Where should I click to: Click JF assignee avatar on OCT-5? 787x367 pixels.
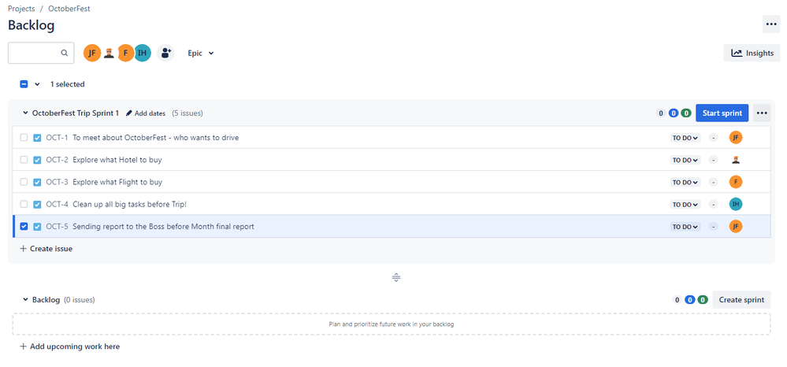click(x=736, y=227)
